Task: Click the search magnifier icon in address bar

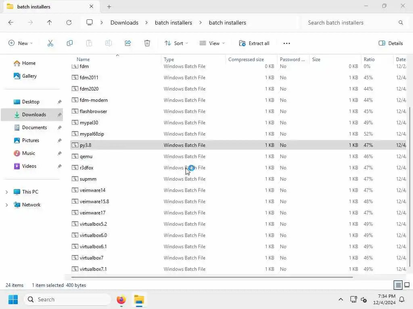Action: (400, 23)
